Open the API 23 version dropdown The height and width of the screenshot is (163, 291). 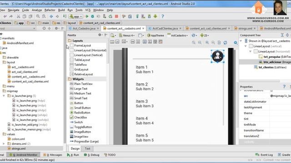point(205,35)
